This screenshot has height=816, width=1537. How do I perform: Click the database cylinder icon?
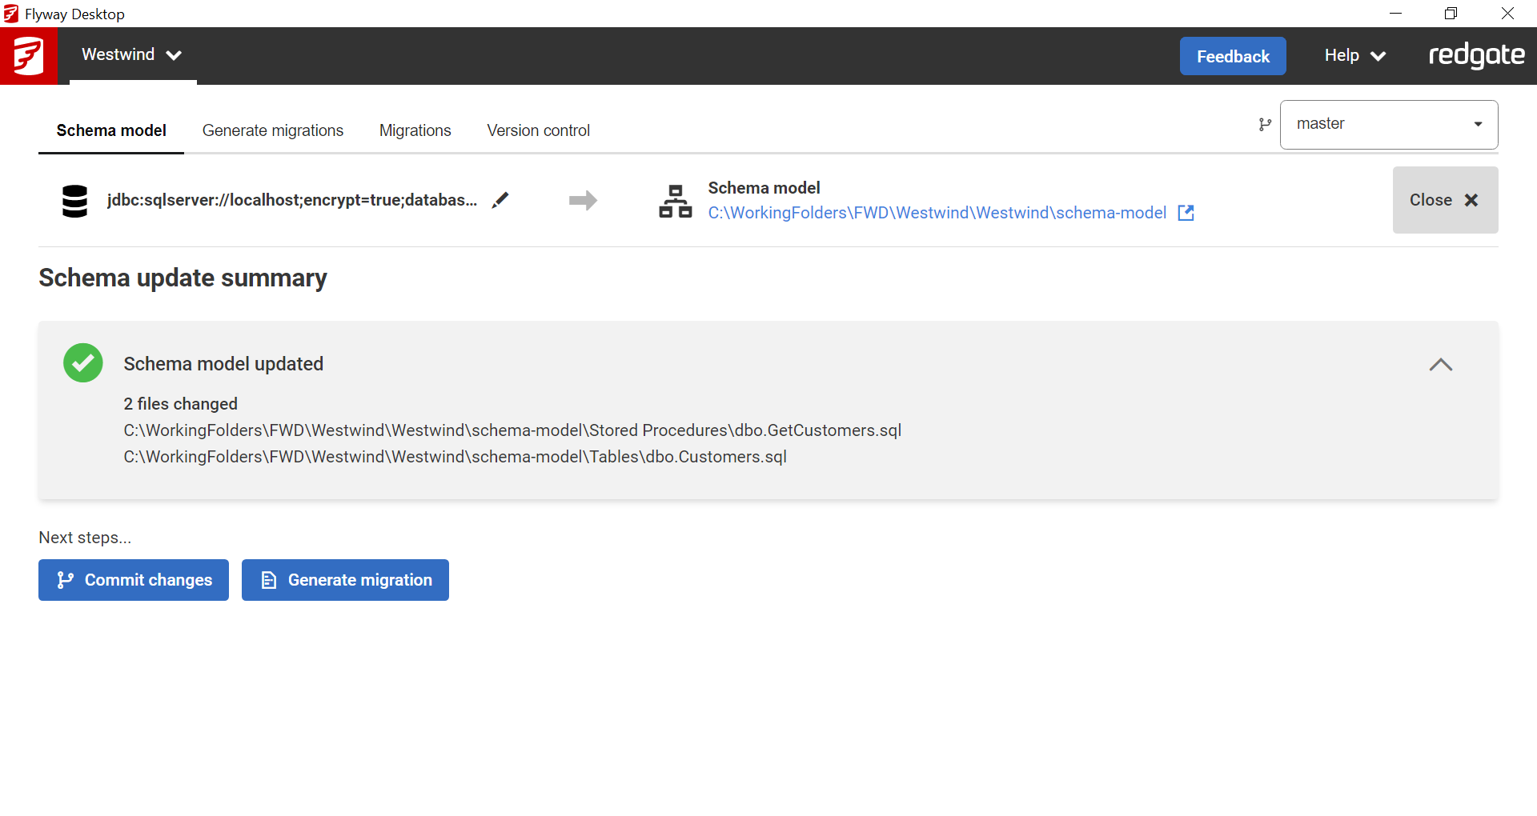pyautogui.click(x=74, y=201)
